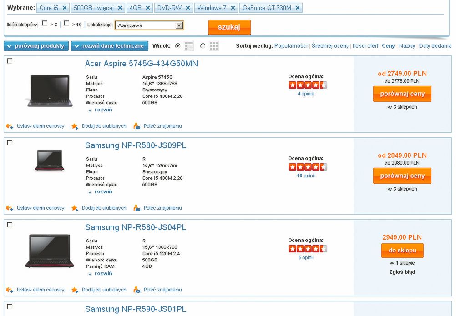Click price alarm icon for Samsung NP-R580-JS09PL
The height and width of the screenshot is (316, 456).
[x=10, y=208]
